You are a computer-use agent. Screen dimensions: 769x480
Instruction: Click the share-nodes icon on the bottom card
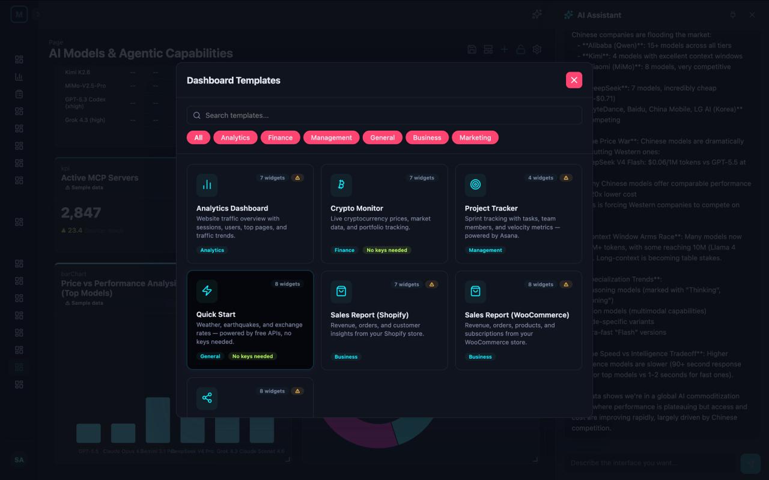pyautogui.click(x=207, y=398)
